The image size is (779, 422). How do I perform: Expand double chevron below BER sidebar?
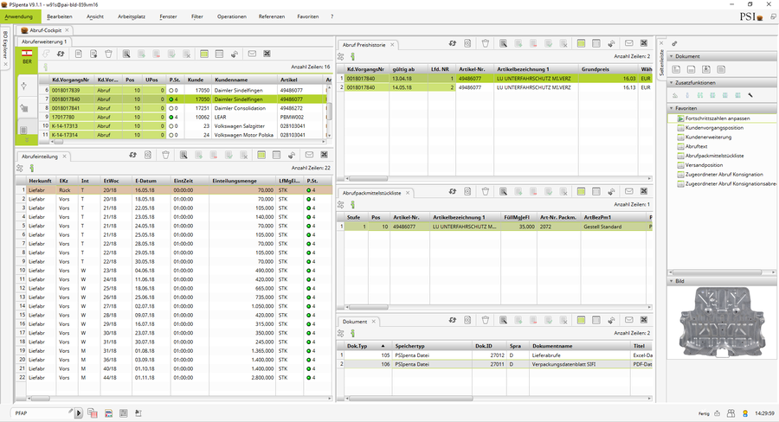point(27,140)
